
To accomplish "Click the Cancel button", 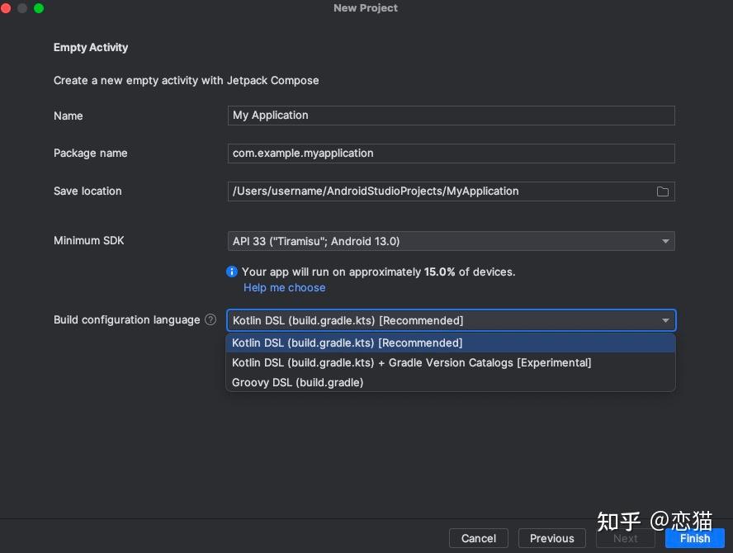I will (x=479, y=538).
